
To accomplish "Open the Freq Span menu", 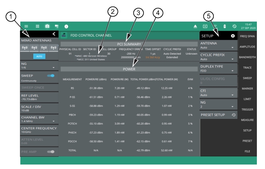I will coord(250,36).
